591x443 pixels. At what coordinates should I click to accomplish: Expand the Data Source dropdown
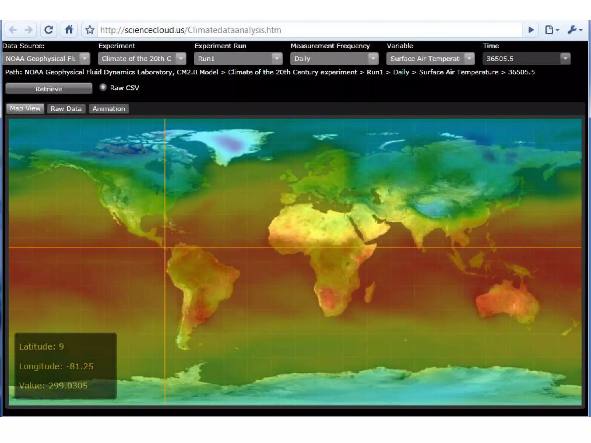click(x=85, y=59)
